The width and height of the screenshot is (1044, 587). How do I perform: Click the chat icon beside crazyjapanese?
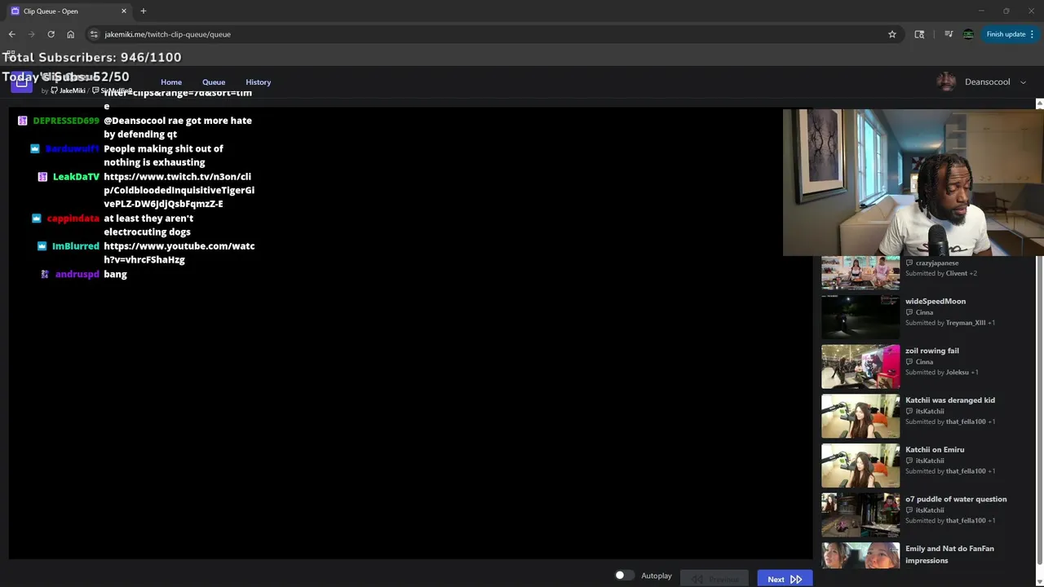909,263
